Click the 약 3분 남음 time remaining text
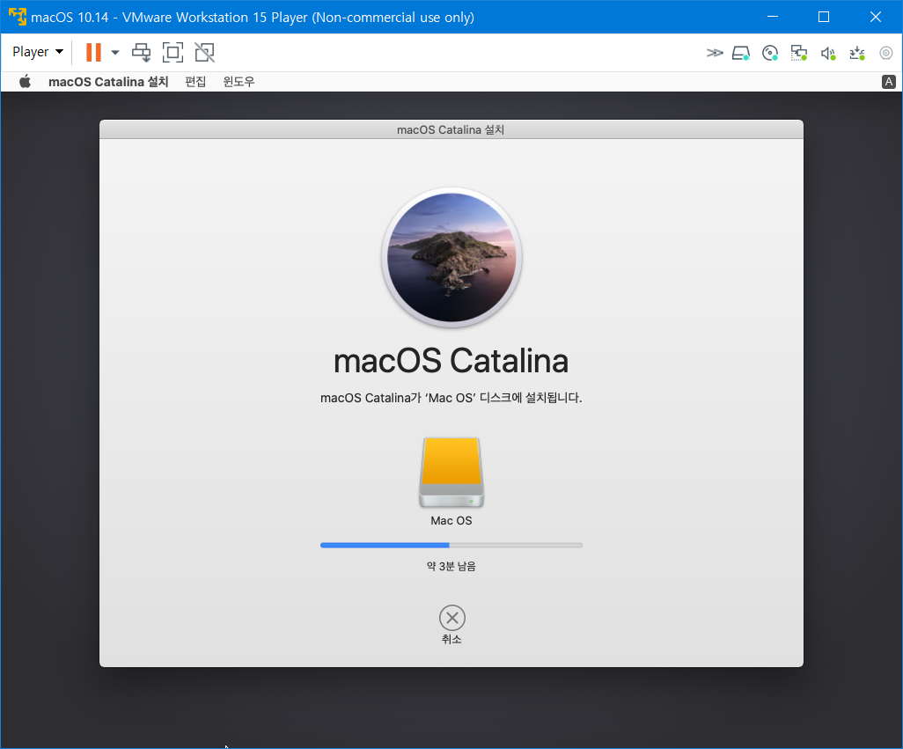This screenshot has width=903, height=749. [451, 567]
